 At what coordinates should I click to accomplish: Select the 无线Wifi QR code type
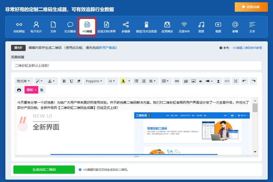tap(184, 27)
